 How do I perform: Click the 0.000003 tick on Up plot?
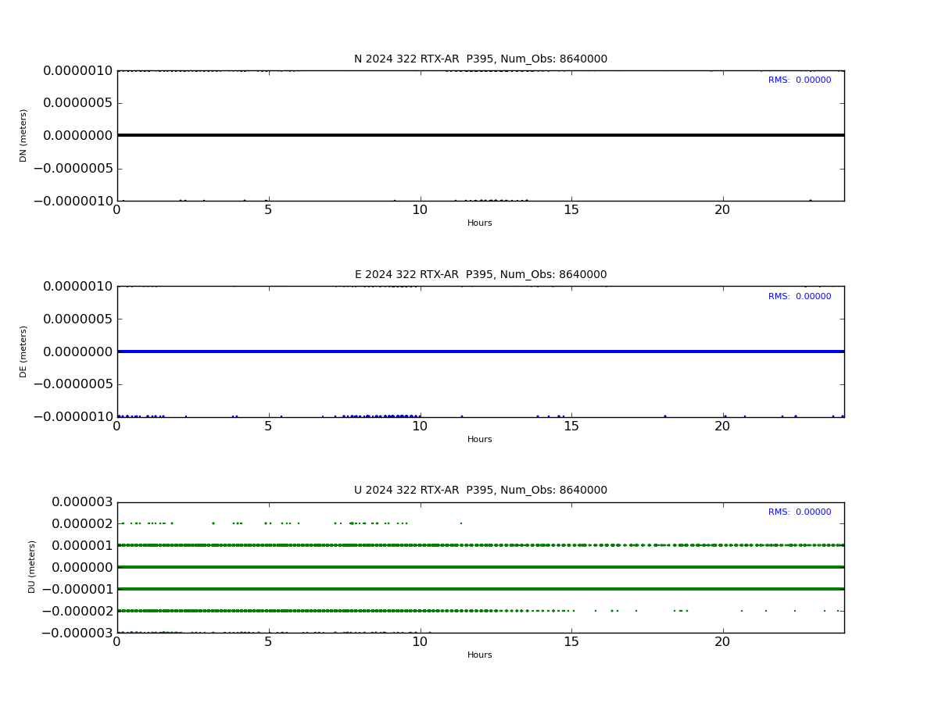82,501
